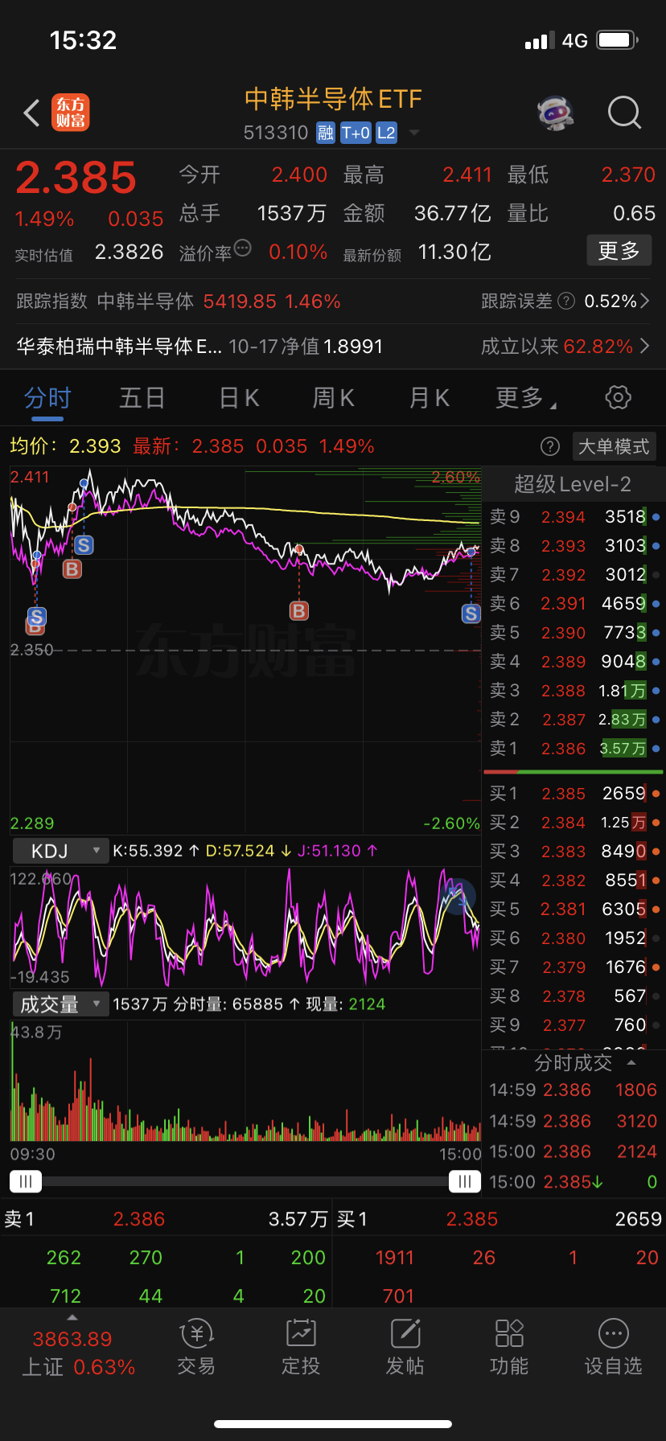Screen dimensions: 666x1441
Task: Tap the intraday price chart area
Action: [245, 650]
